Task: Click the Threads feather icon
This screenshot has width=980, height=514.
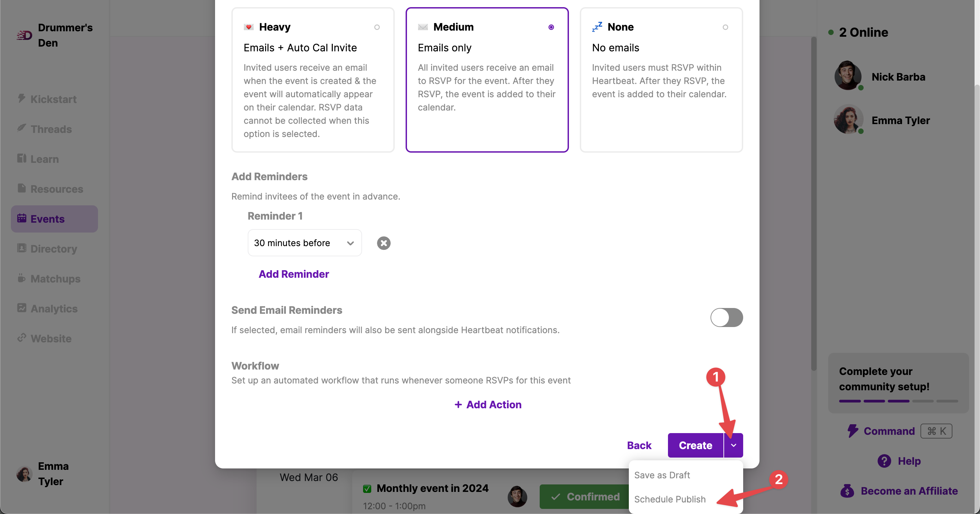Action: point(22,128)
